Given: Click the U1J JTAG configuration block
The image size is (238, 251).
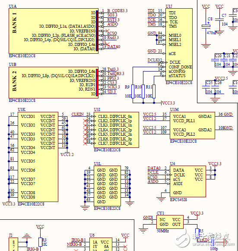Looking at the screenshot, I should click(x=179, y=44).
